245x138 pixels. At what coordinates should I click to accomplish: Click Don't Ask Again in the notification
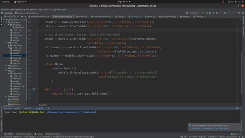pyautogui.click(x=221, y=128)
